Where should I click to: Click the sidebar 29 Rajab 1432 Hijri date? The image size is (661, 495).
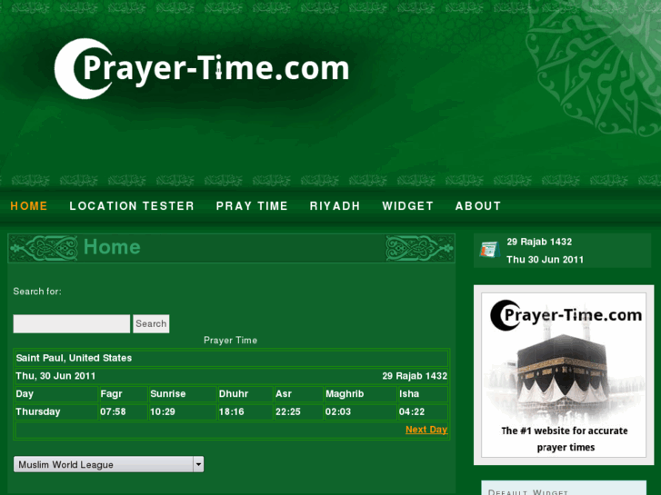tap(539, 242)
